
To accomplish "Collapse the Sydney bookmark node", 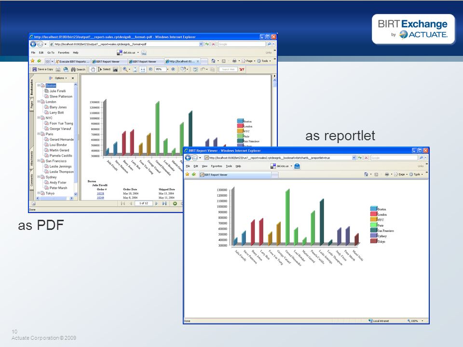I will 39,177.
